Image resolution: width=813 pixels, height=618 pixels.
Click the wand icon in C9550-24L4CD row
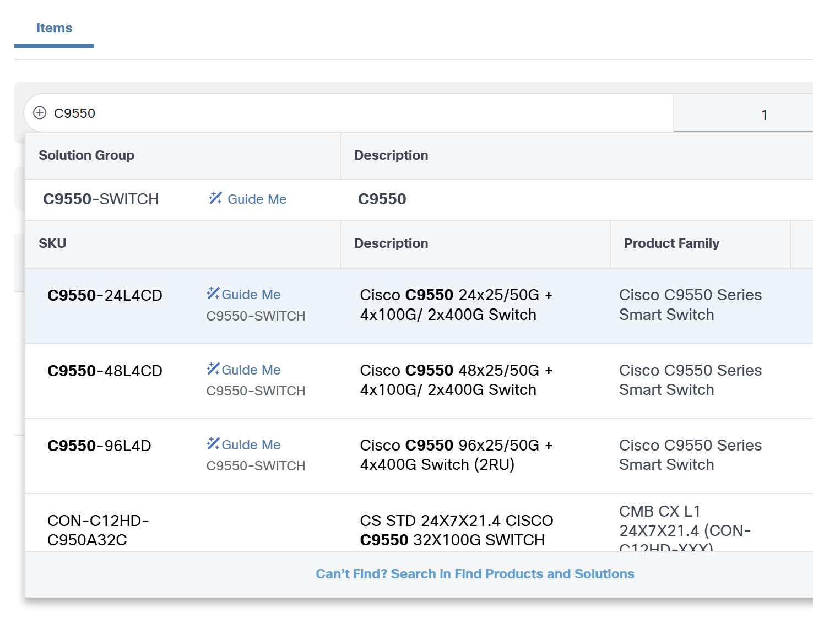[213, 294]
